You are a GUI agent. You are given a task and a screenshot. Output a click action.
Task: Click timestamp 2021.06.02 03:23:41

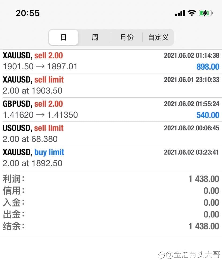pos(191,152)
